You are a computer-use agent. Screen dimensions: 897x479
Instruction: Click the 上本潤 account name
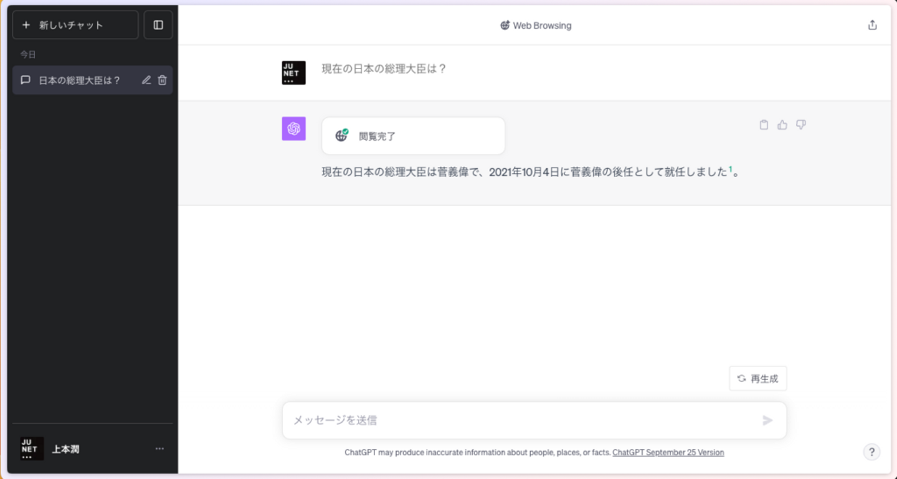[x=65, y=449]
